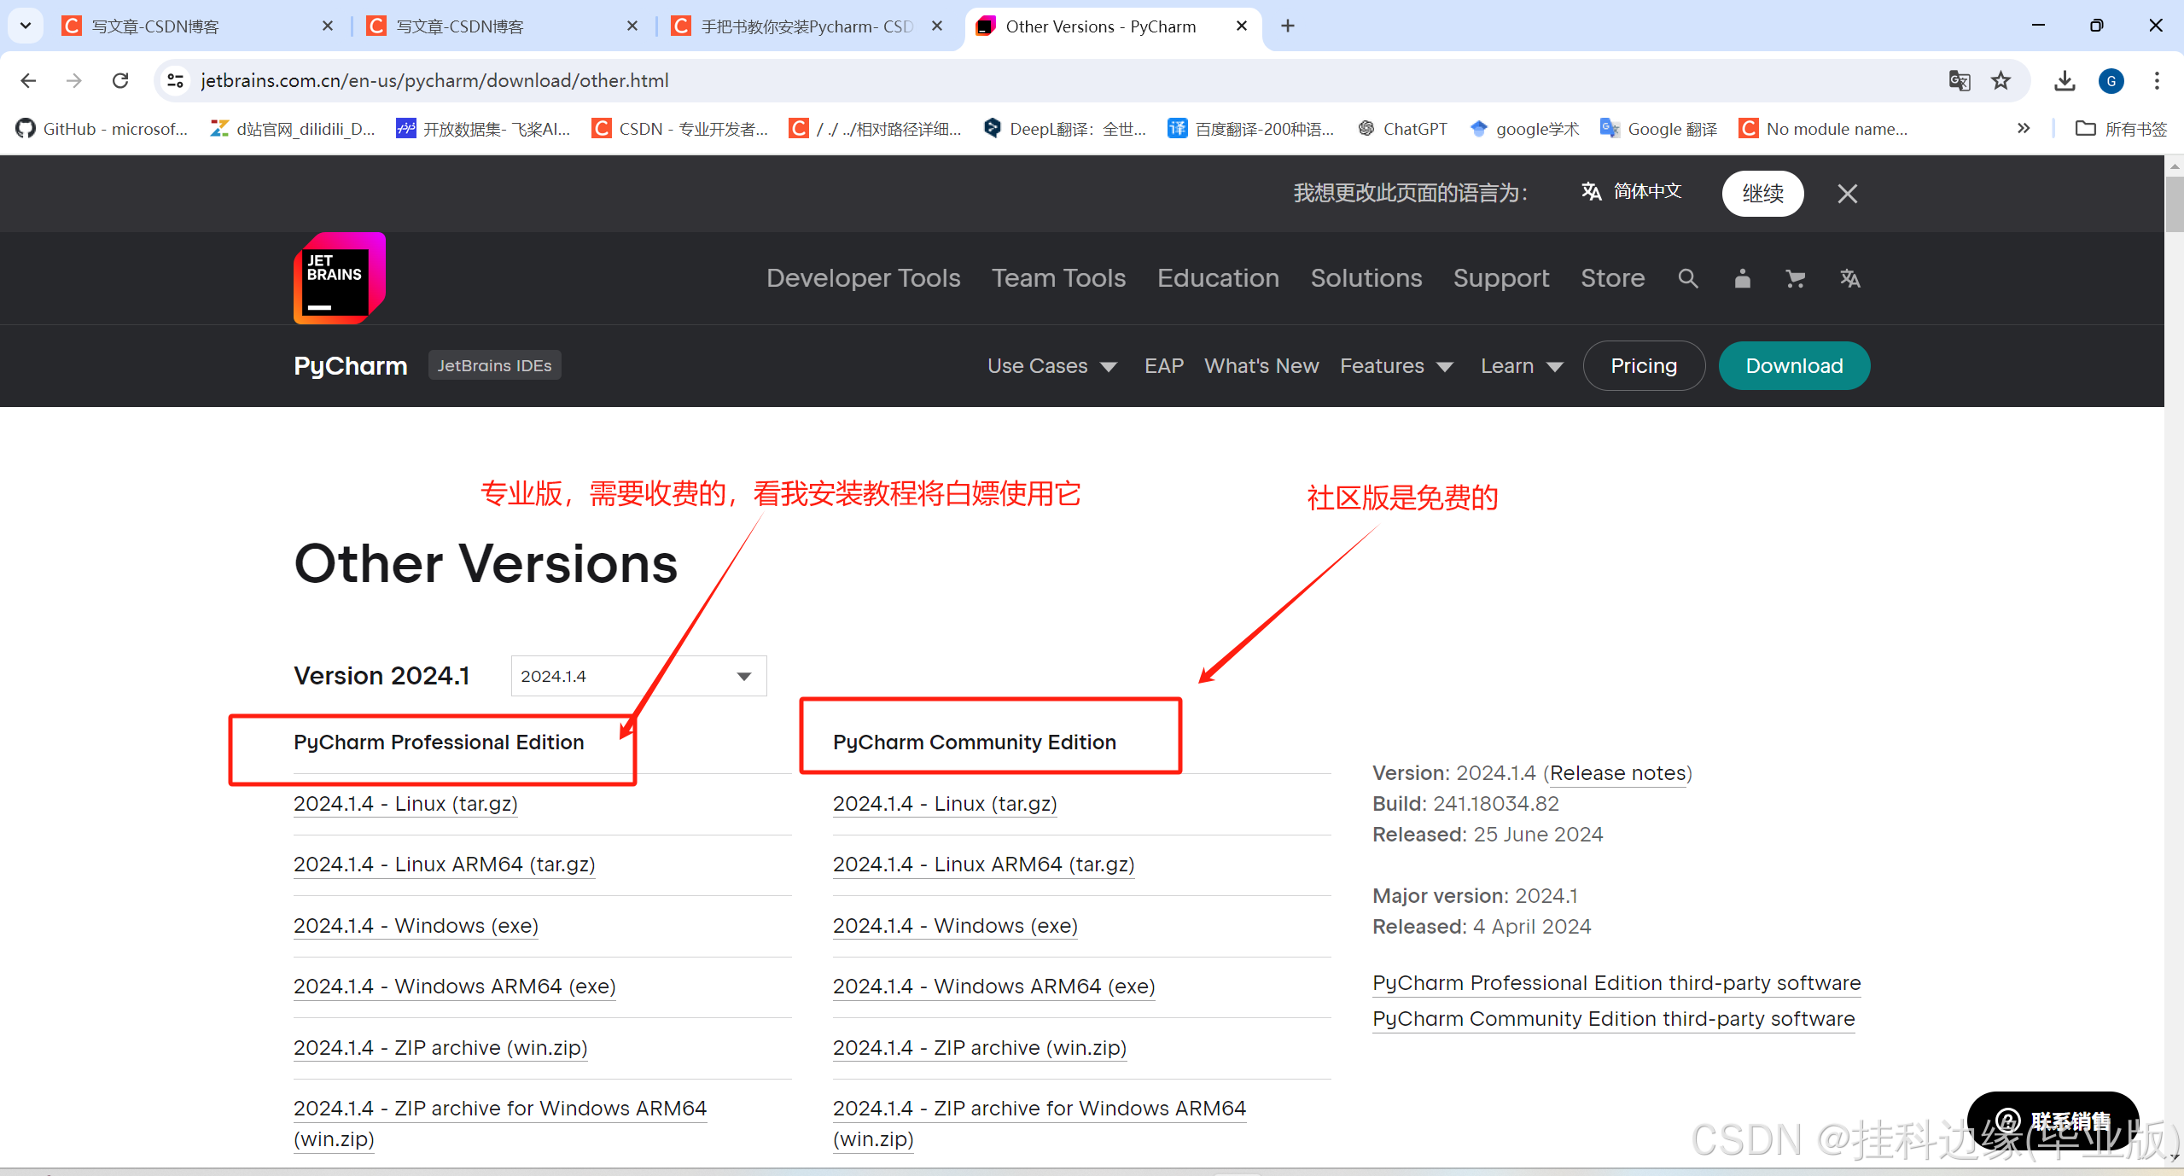
Task: Open the shopping cart icon
Action: 1796,278
